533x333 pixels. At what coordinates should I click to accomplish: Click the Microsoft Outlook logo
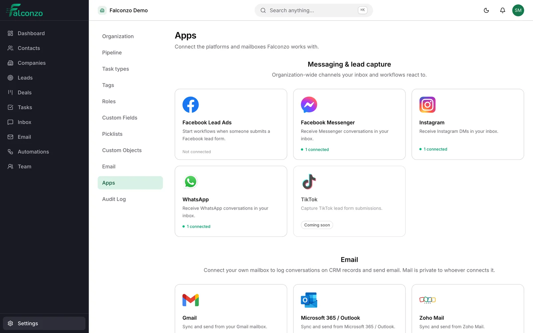click(309, 300)
